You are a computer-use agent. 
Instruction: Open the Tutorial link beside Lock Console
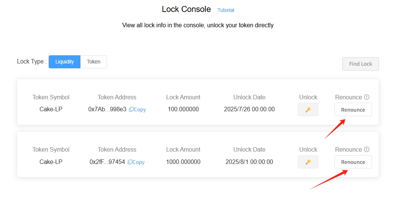[226, 10]
